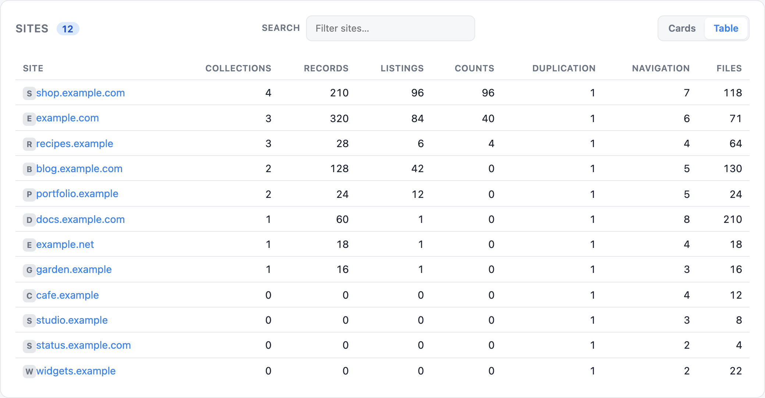Image resolution: width=765 pixels, height=398 pixels.
Task: Open the status.example.com link
Action: 83,345
